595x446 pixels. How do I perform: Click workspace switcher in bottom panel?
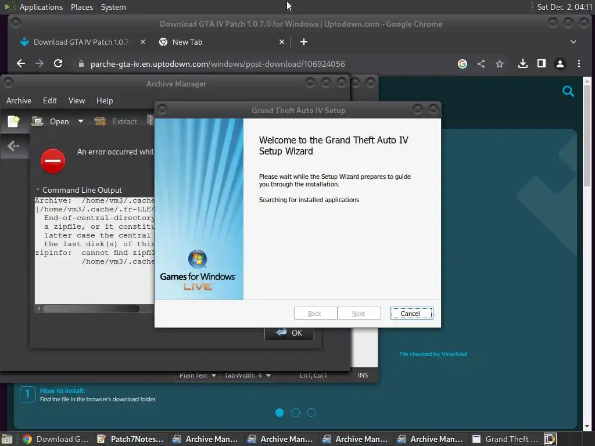pos(550,439)
